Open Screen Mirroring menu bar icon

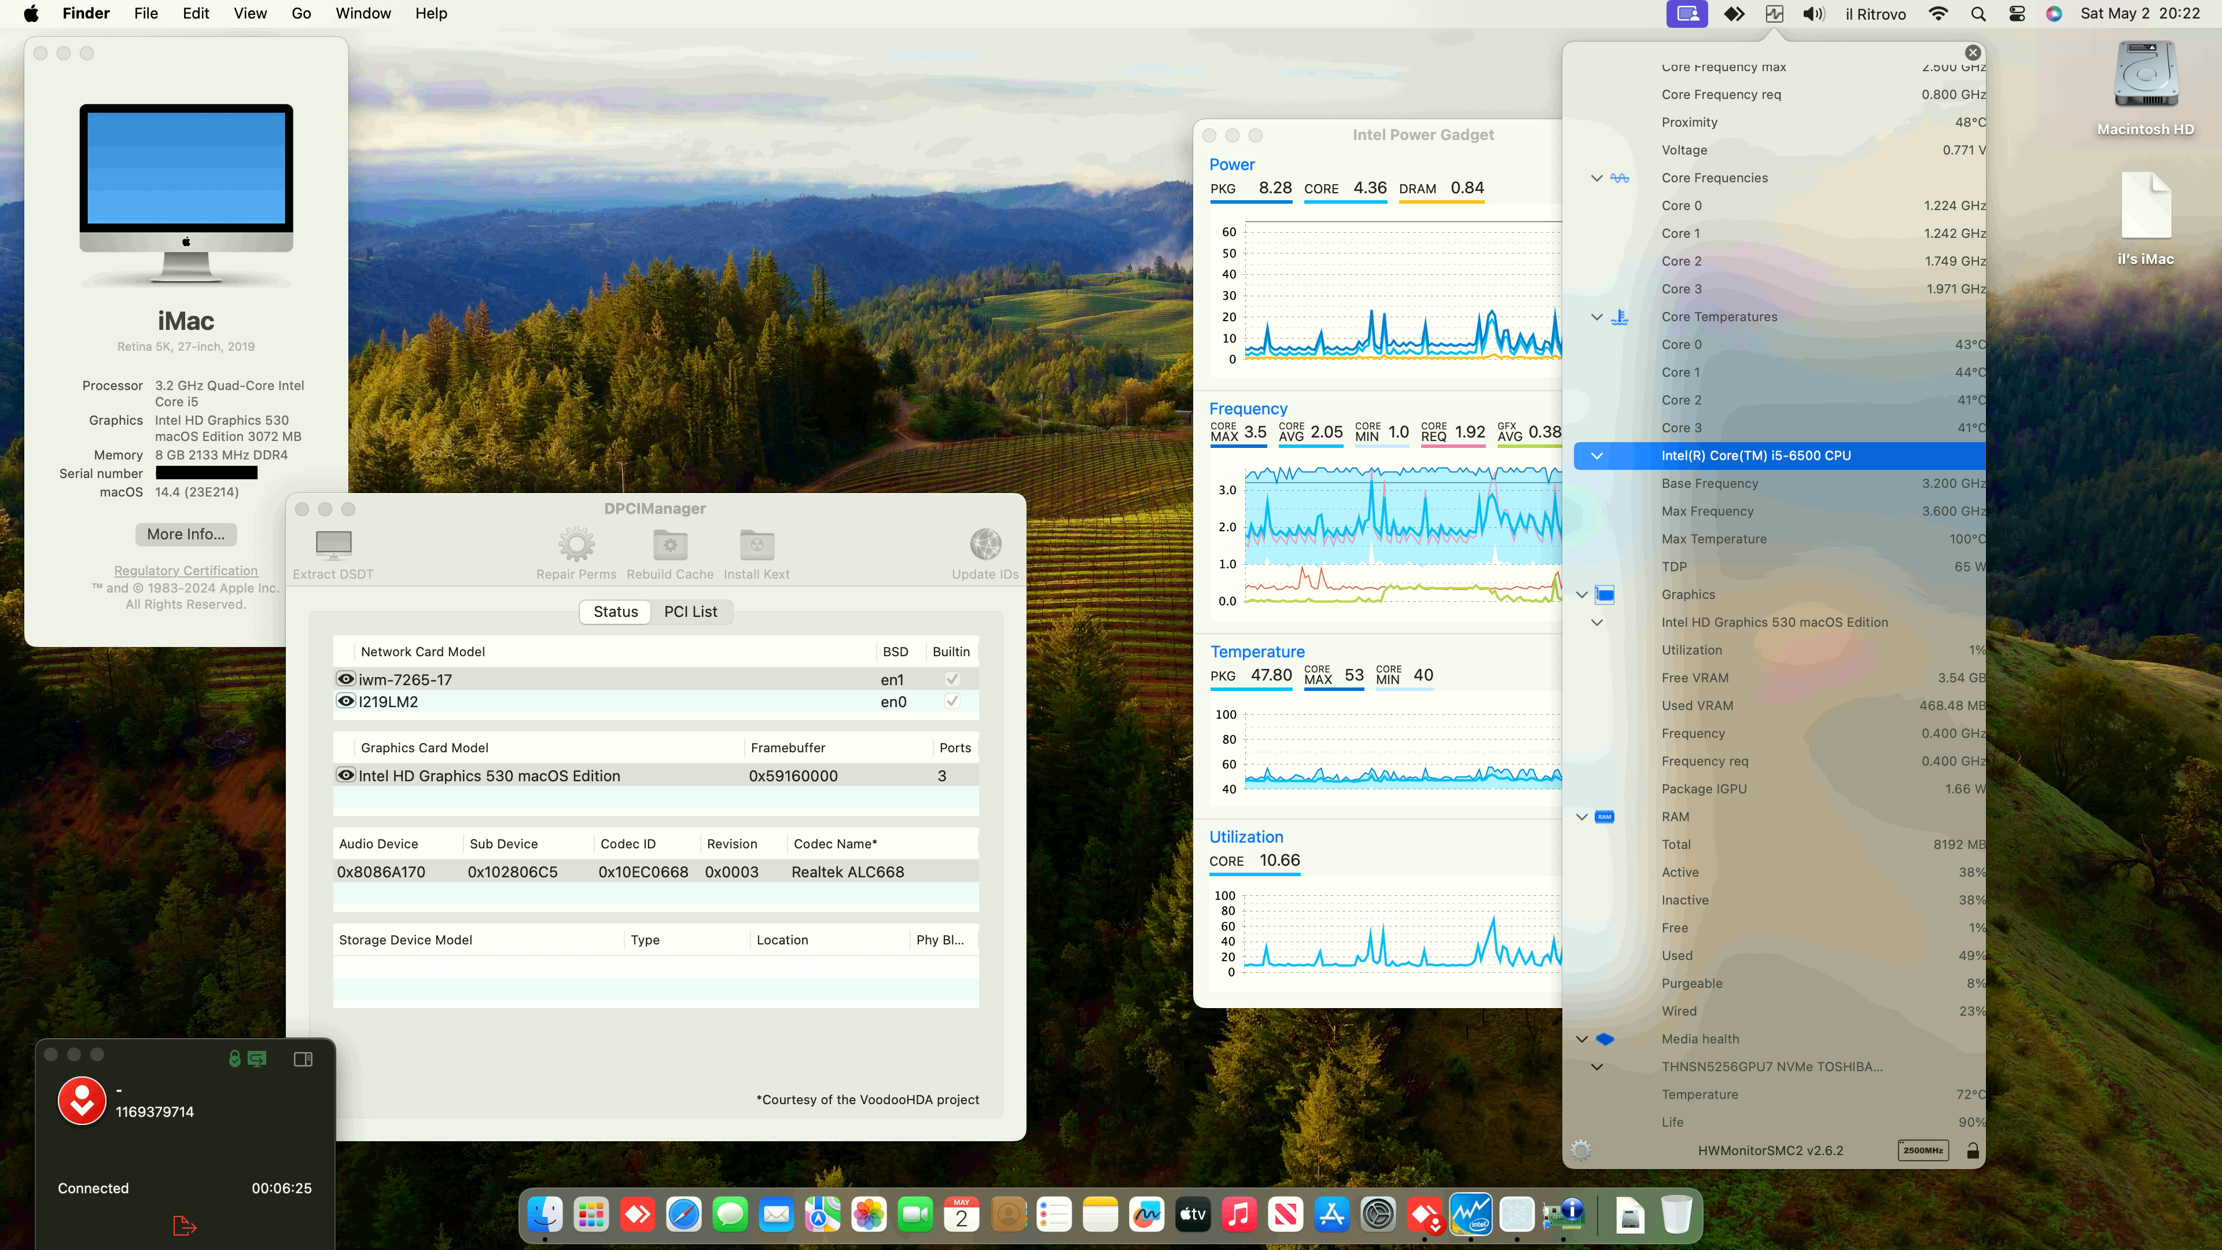click(1686, 14)
